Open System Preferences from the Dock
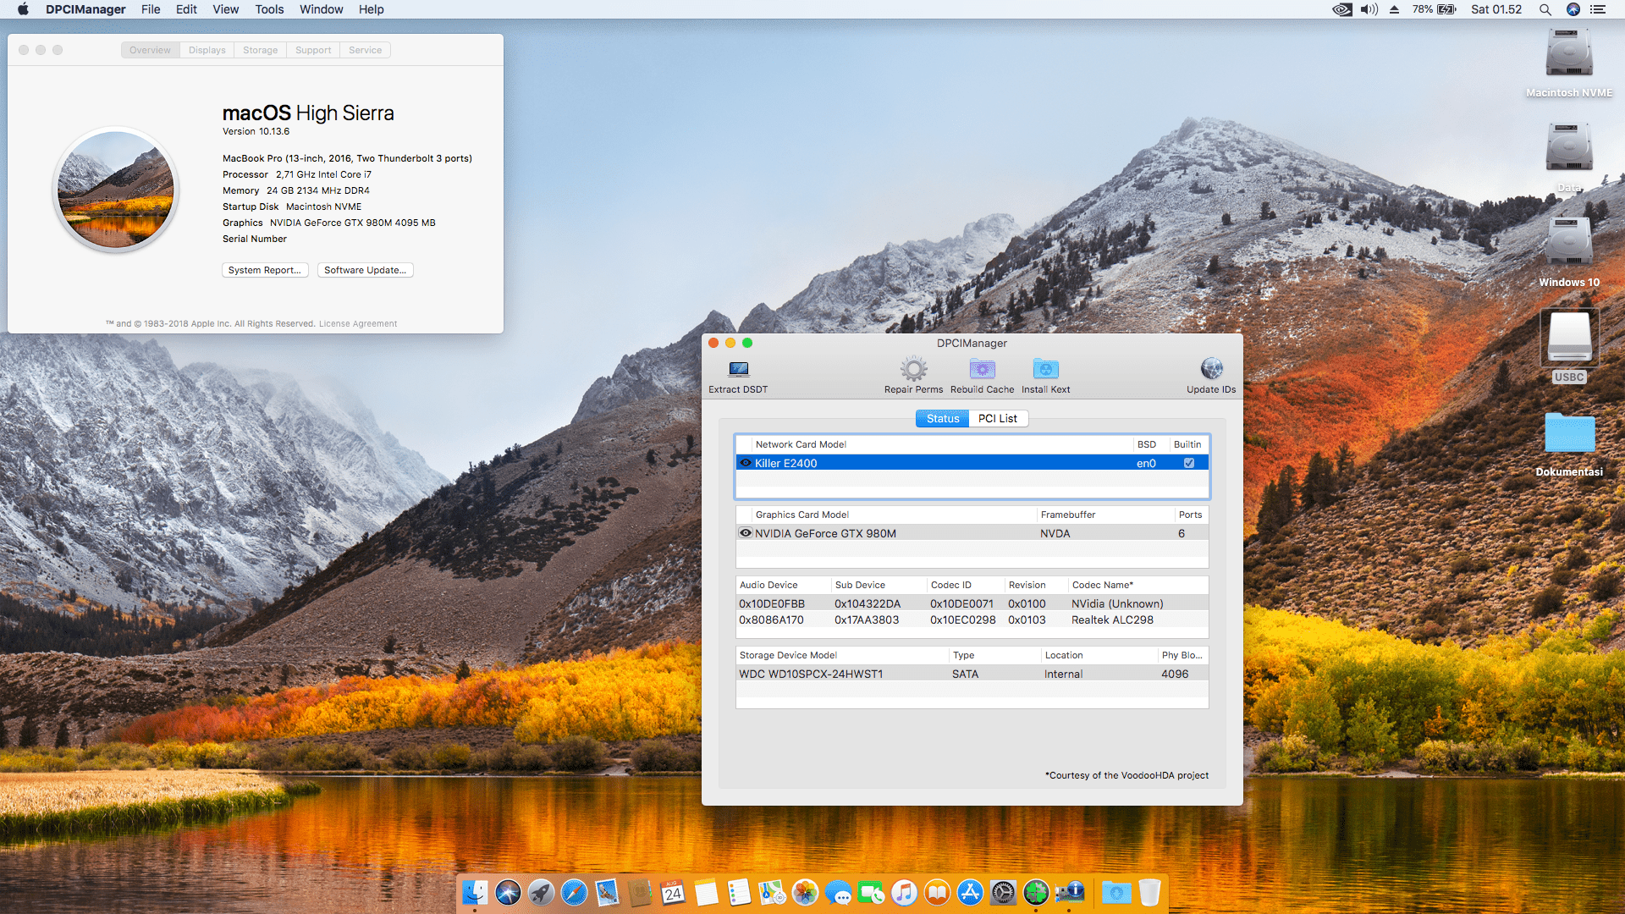Viewport: 1625px width, 914px height. pos(1003,892)
